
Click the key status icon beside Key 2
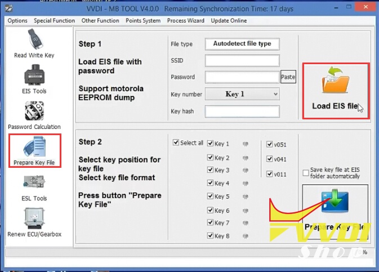[246, 158]
